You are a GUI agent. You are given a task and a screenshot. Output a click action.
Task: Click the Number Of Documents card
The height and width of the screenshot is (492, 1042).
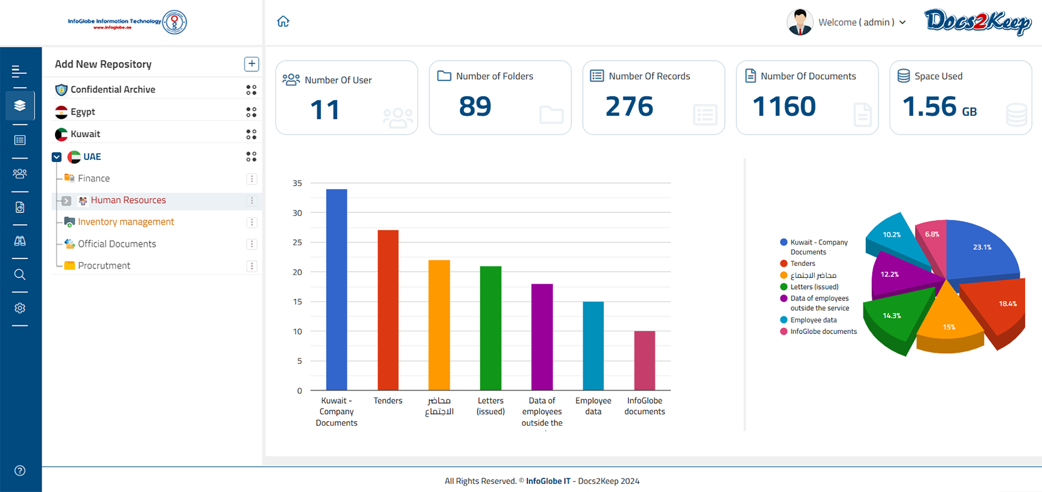pyautogui.click(x=807, y=97)
